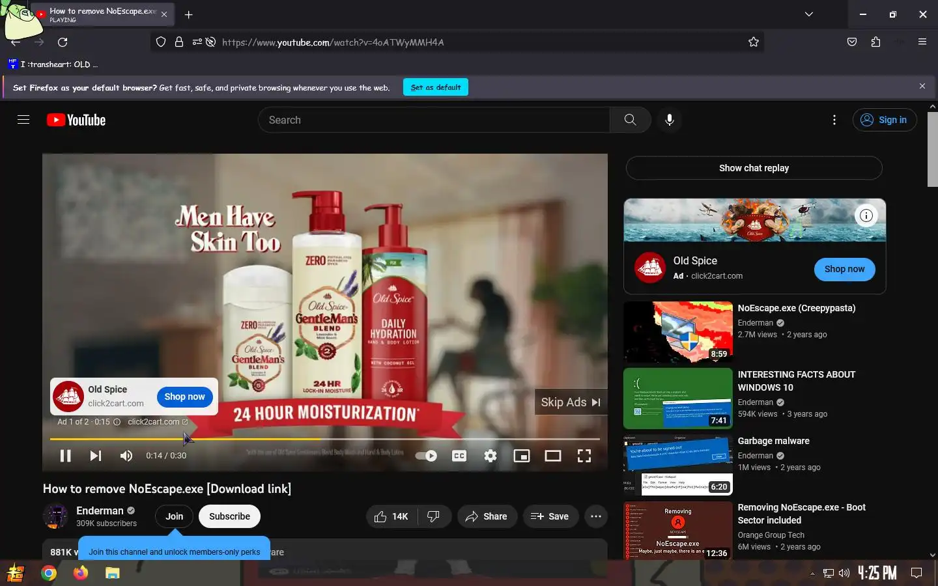Go to the YouTube home logo
The width and height of the screenshot is (938, 586).
(x=76, y=120)
